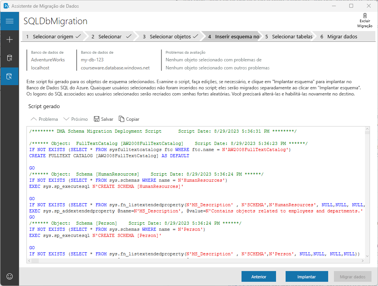The width and height of the screenshot is (378, 286).
Task: Start a new migration with the plus icon
Action: 9,39
